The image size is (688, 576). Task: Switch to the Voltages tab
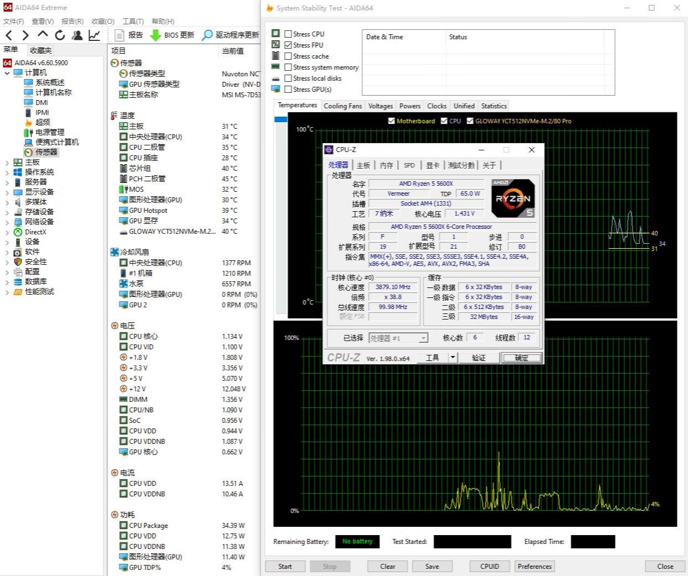tap(380, 106)
